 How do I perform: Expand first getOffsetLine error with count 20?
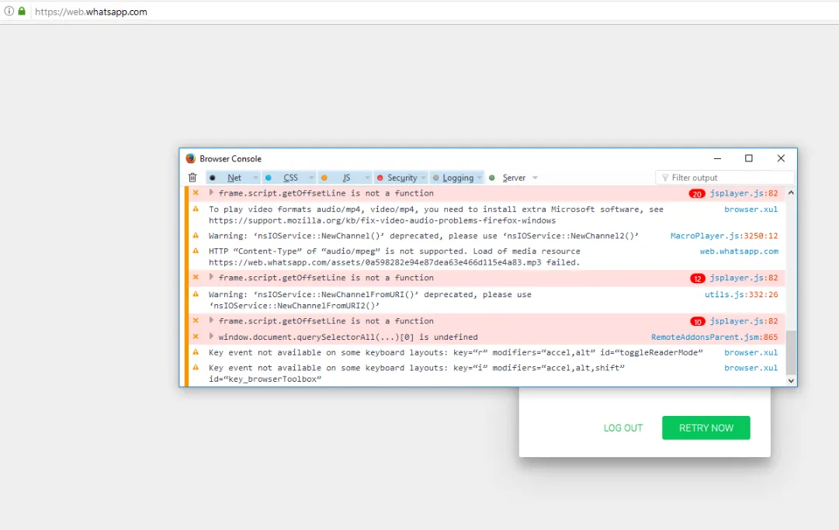(x=211, y=192)
